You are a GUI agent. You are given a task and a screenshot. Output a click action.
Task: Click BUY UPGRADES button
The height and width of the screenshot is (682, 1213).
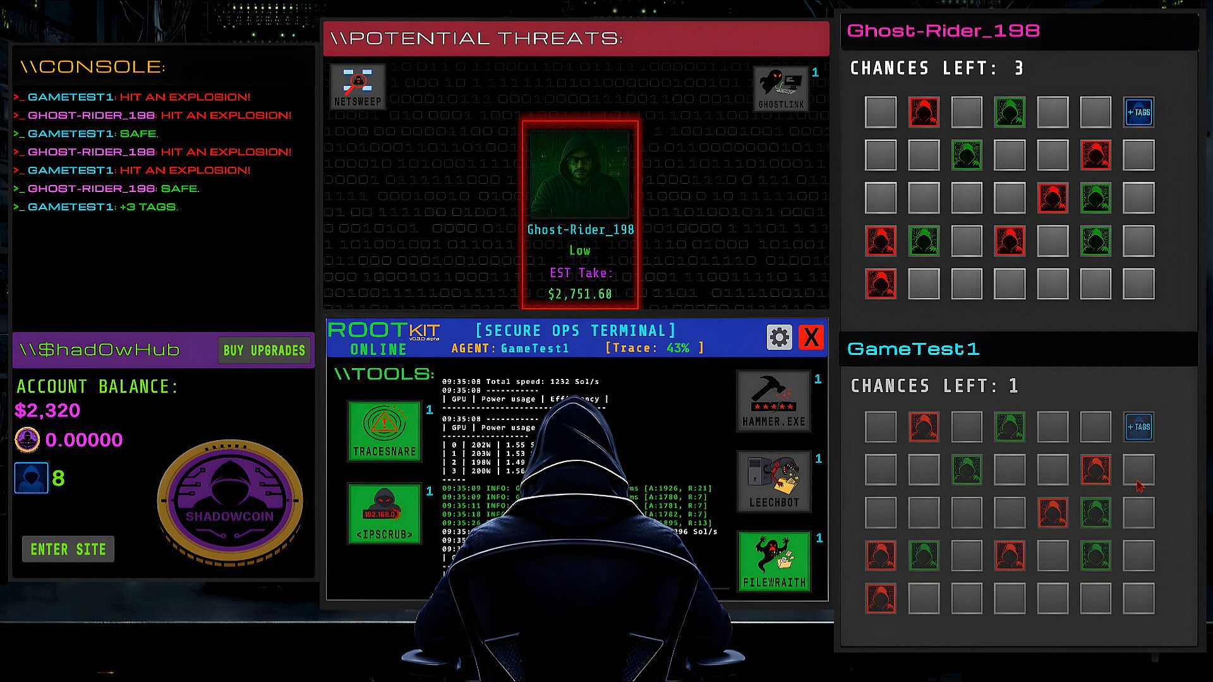click(x=264, y=350)
